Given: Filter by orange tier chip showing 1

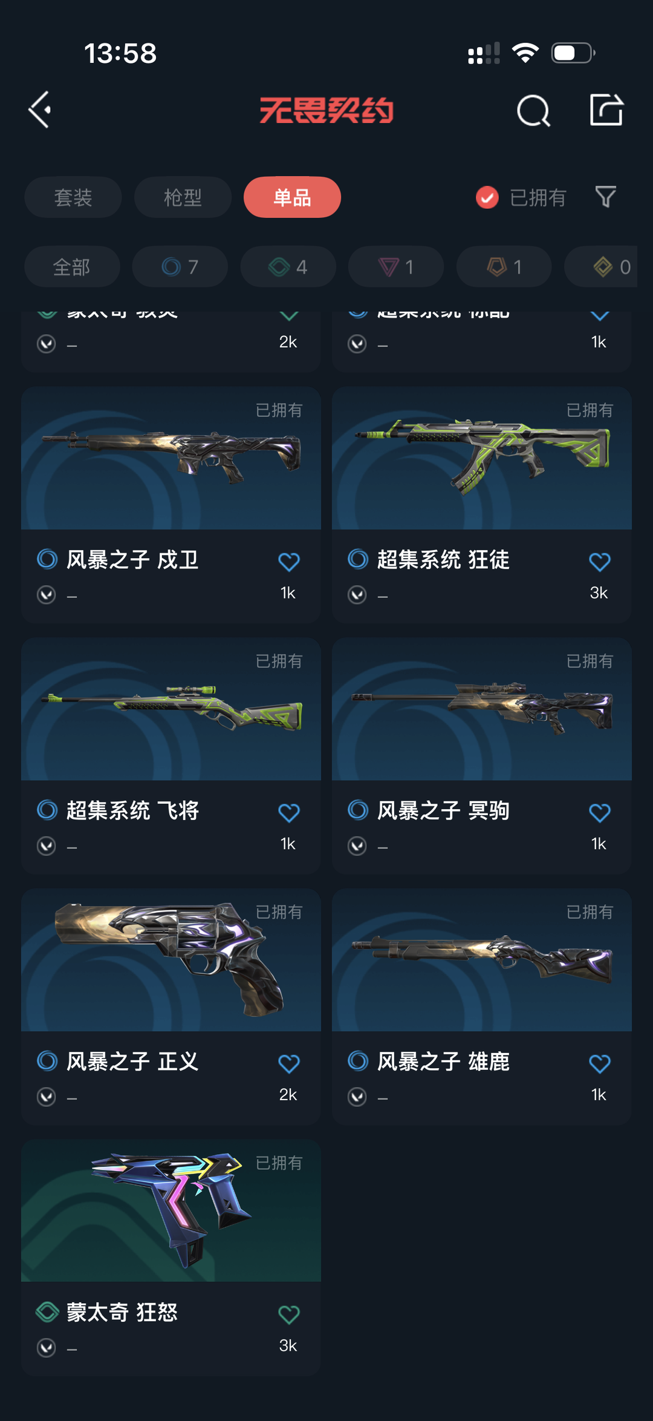Looking at the screenshot, I should click(x=504, y=266).
